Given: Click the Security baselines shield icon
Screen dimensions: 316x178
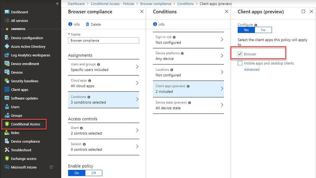Looking at the screenshot, I should [7, 81].
